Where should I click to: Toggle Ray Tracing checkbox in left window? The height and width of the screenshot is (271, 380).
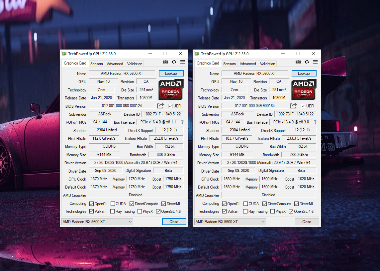[x=113, y=211]
